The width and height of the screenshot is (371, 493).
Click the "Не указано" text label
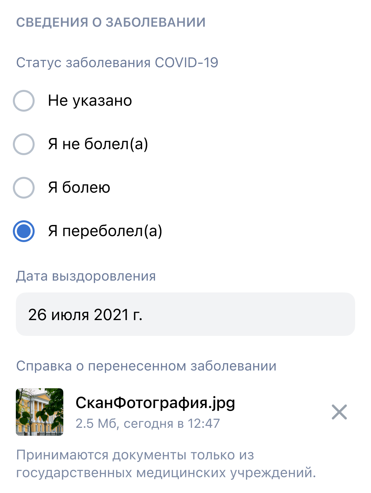(90, 101)
